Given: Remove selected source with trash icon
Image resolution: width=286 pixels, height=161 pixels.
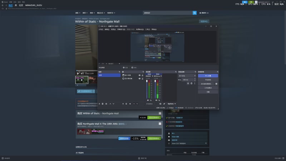Looking at the screenshot, I should [x=126, y=104].
